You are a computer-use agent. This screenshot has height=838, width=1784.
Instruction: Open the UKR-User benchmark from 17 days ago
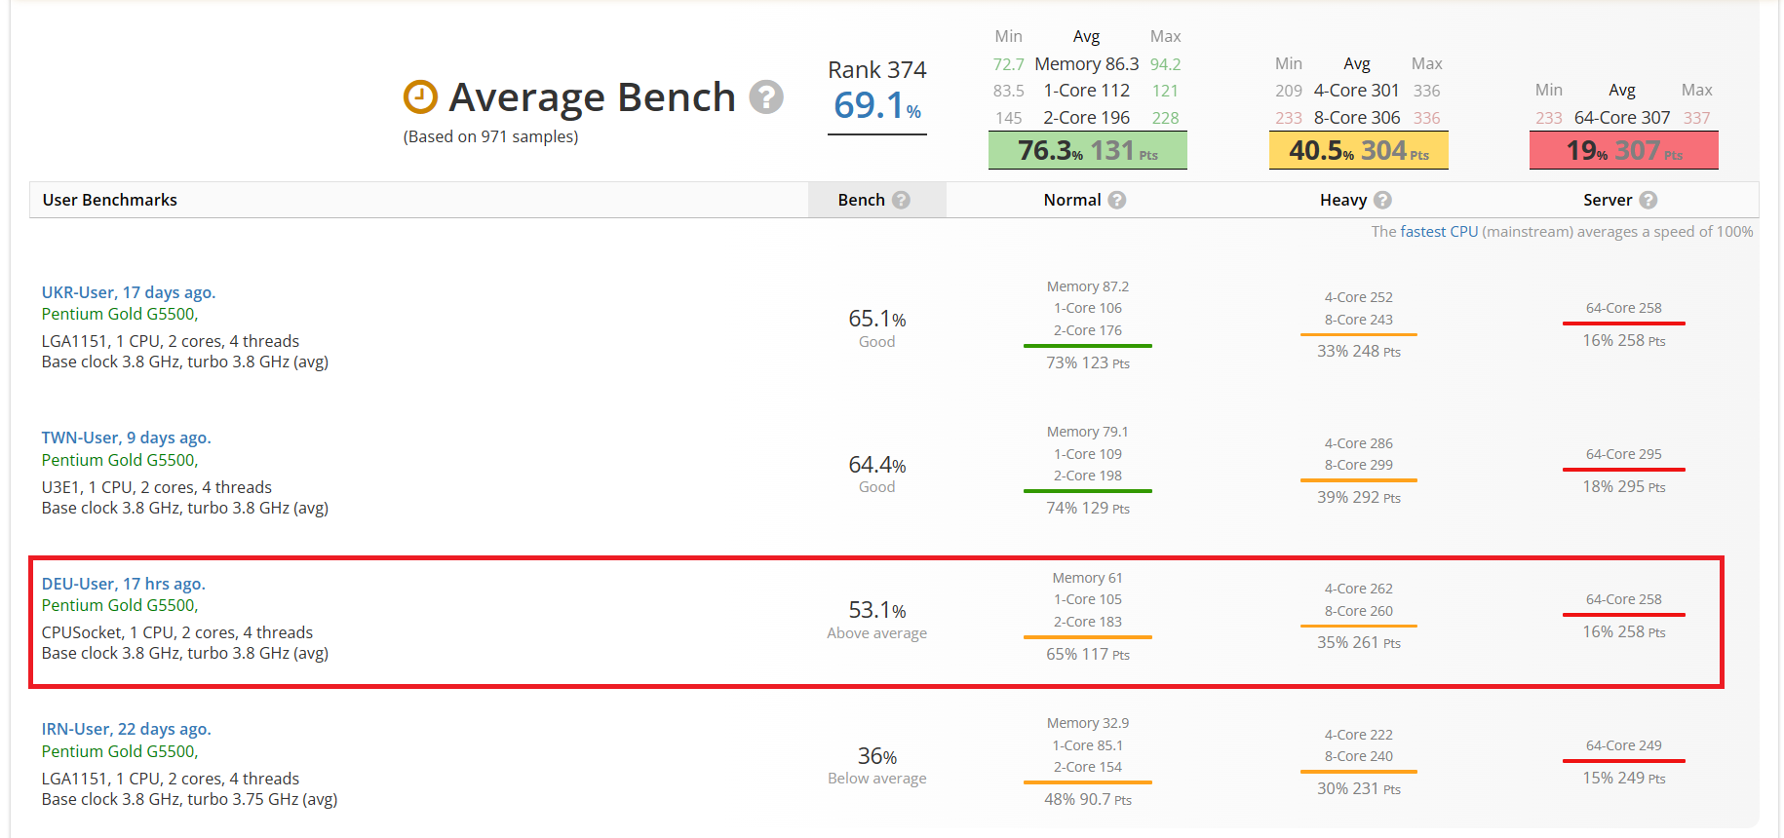point(129,292)
